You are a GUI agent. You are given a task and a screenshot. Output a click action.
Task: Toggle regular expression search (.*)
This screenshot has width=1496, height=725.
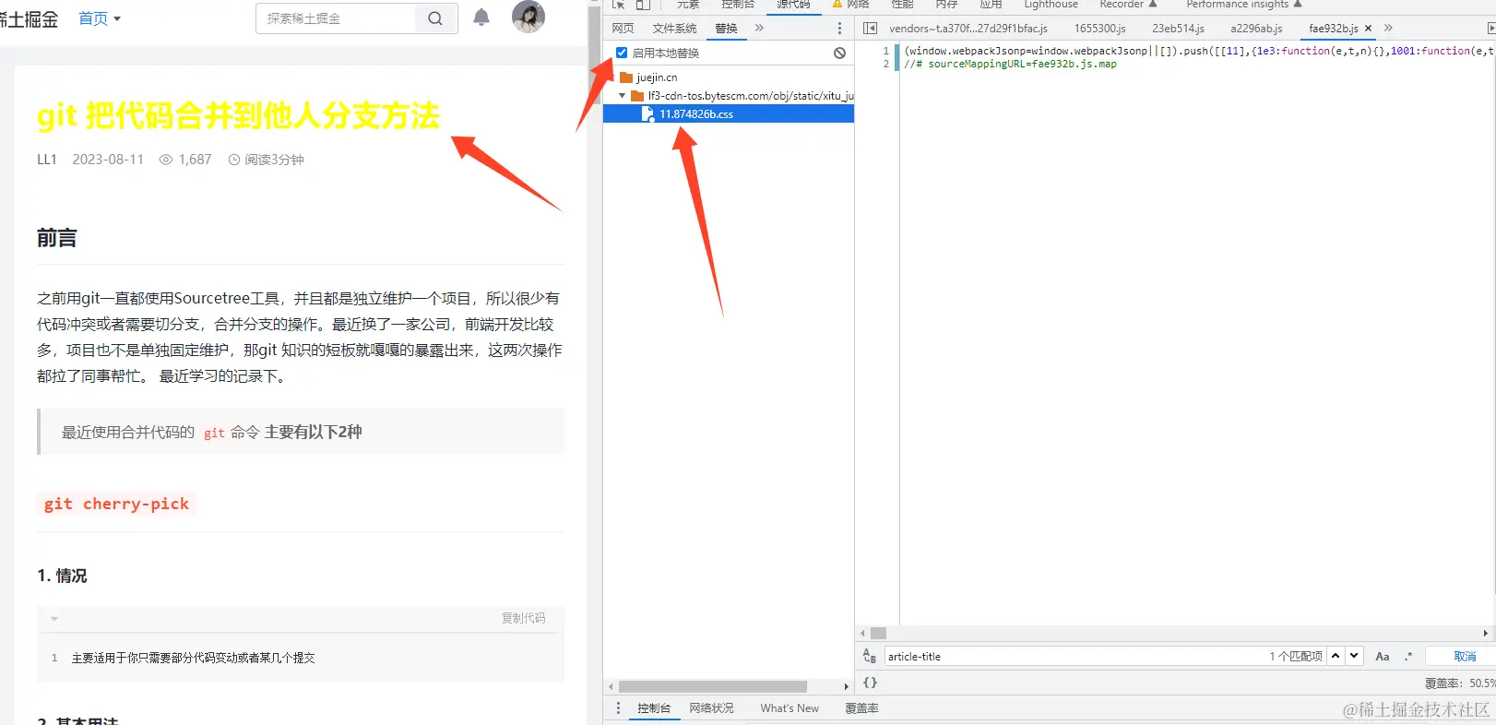[x=1408, y=657]
